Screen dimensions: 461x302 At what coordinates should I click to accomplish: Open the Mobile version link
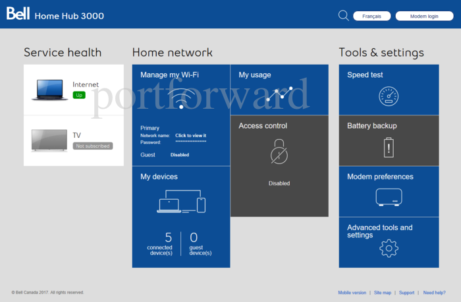[x=352, y=292]
